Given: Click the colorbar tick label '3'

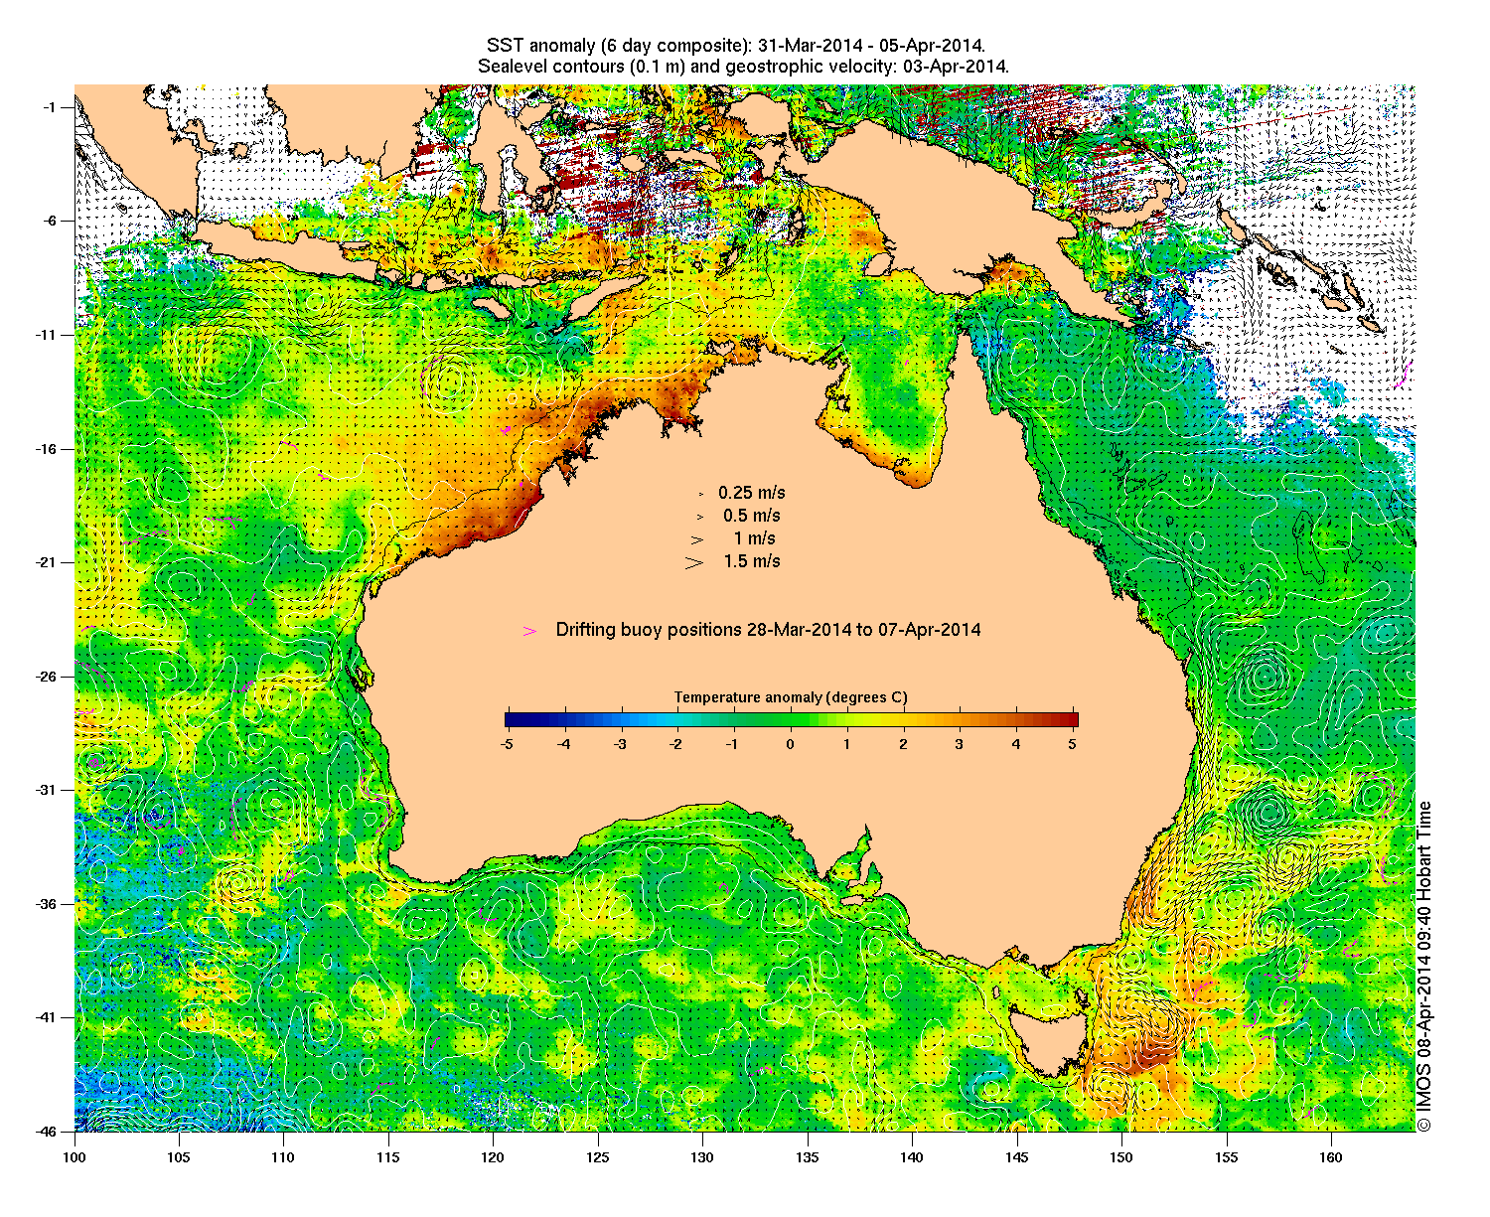Looking at the screenshot, I should [960, 743].
